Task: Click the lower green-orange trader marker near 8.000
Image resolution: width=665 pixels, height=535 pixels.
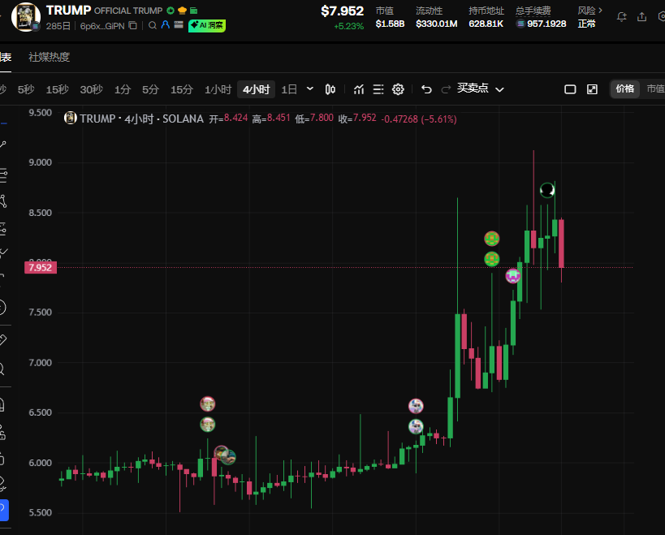Action: coord(491,259)
